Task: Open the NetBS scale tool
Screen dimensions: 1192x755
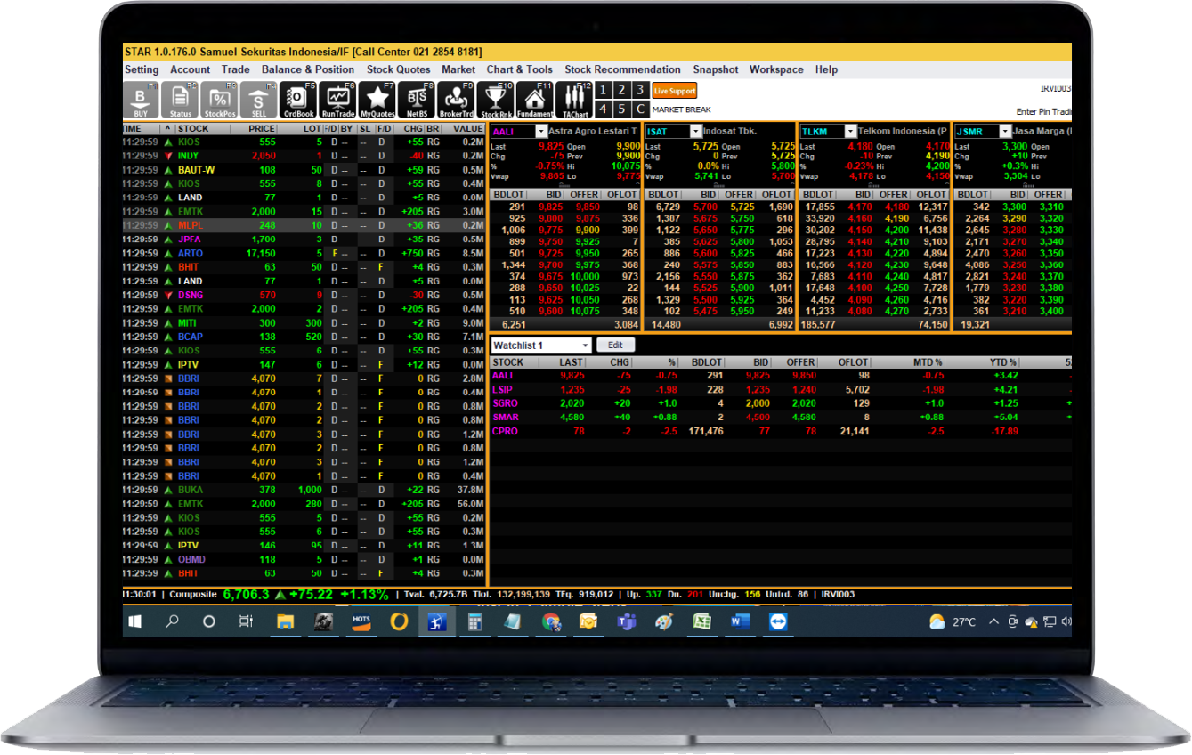Action: 417,101
